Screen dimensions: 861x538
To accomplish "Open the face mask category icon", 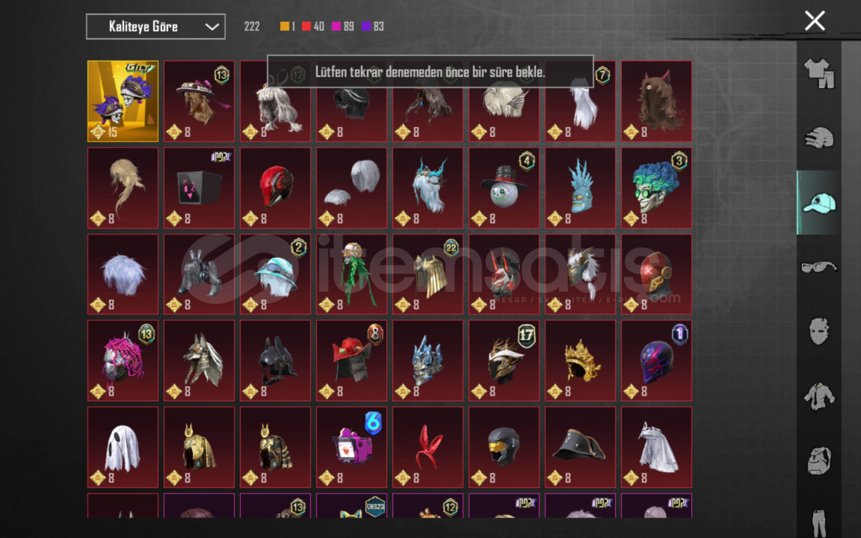I will click(819, 331).
